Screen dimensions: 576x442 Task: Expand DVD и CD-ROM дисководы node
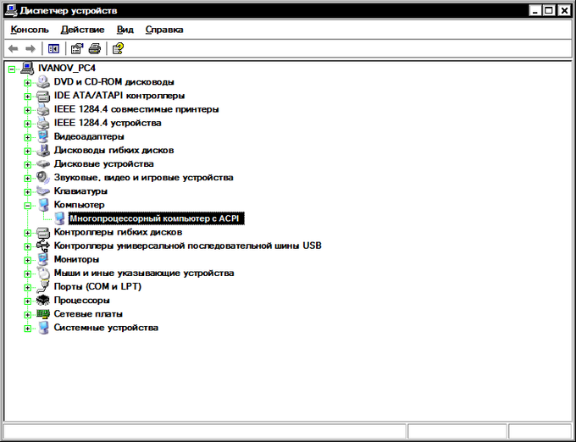tap(28, 83)
